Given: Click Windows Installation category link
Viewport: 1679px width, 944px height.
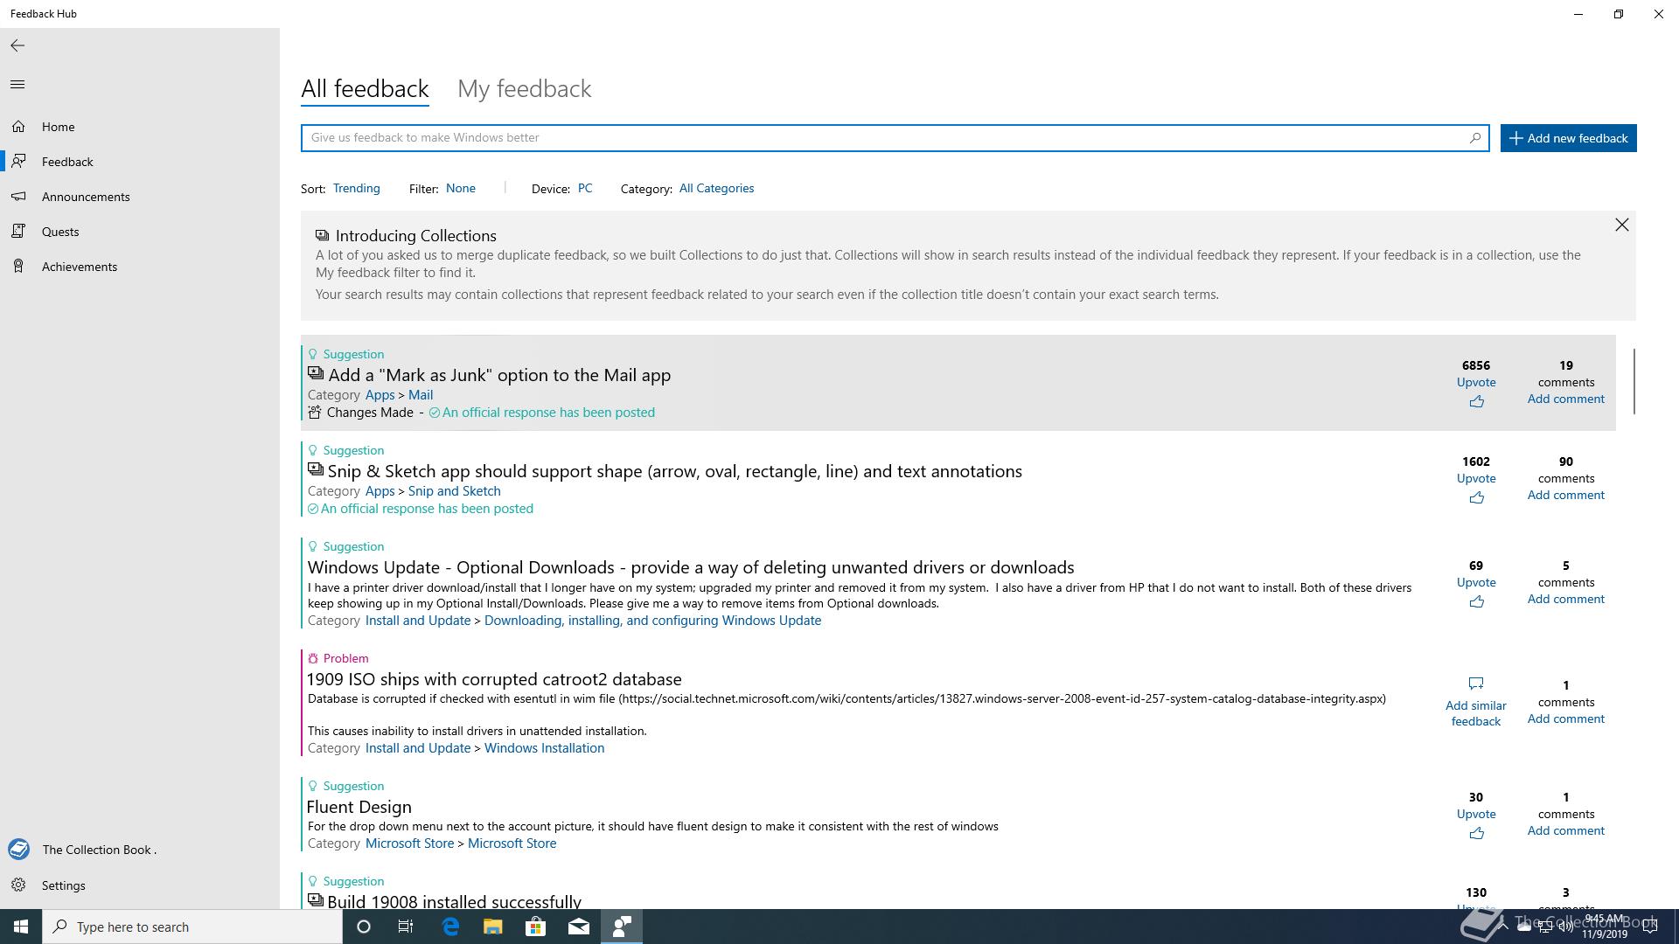Looking at the screenshot, I should point(544,748).
